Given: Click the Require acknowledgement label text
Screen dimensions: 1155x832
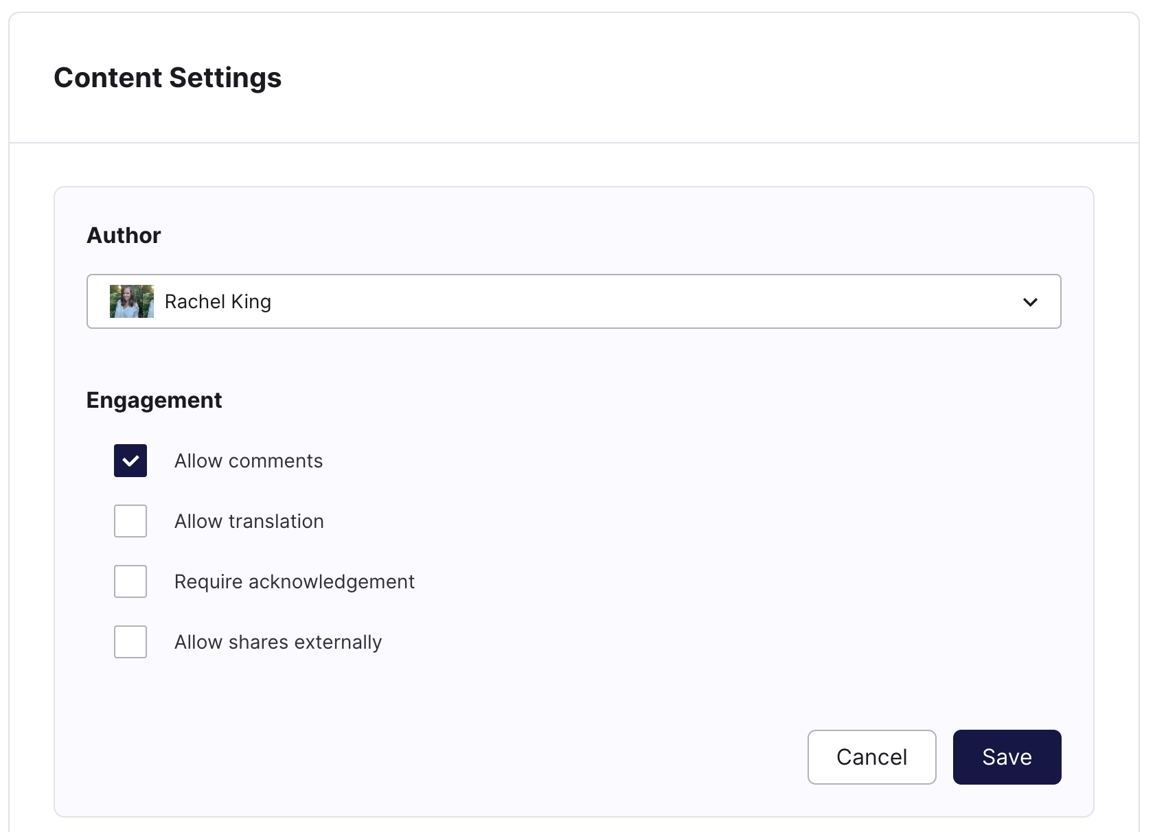Looking at the screenshot, I should [295, 581].
